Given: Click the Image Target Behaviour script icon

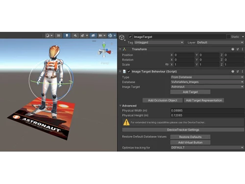Looking at the screenshot, I should pos(124,72).
